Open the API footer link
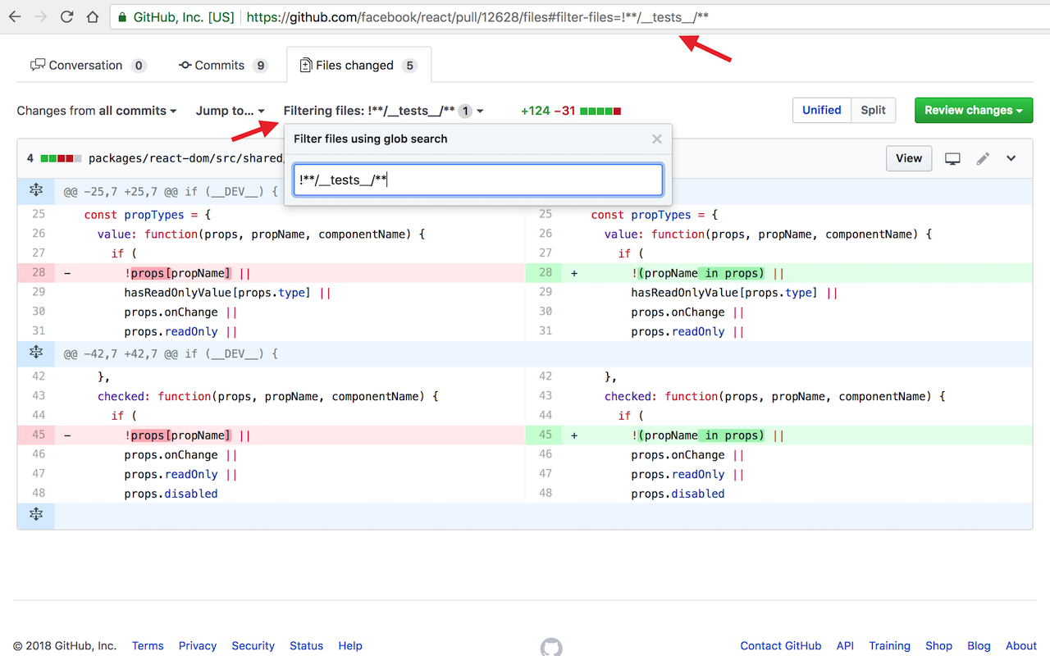Screen dimensions: 1050x656 coord(845,646)
